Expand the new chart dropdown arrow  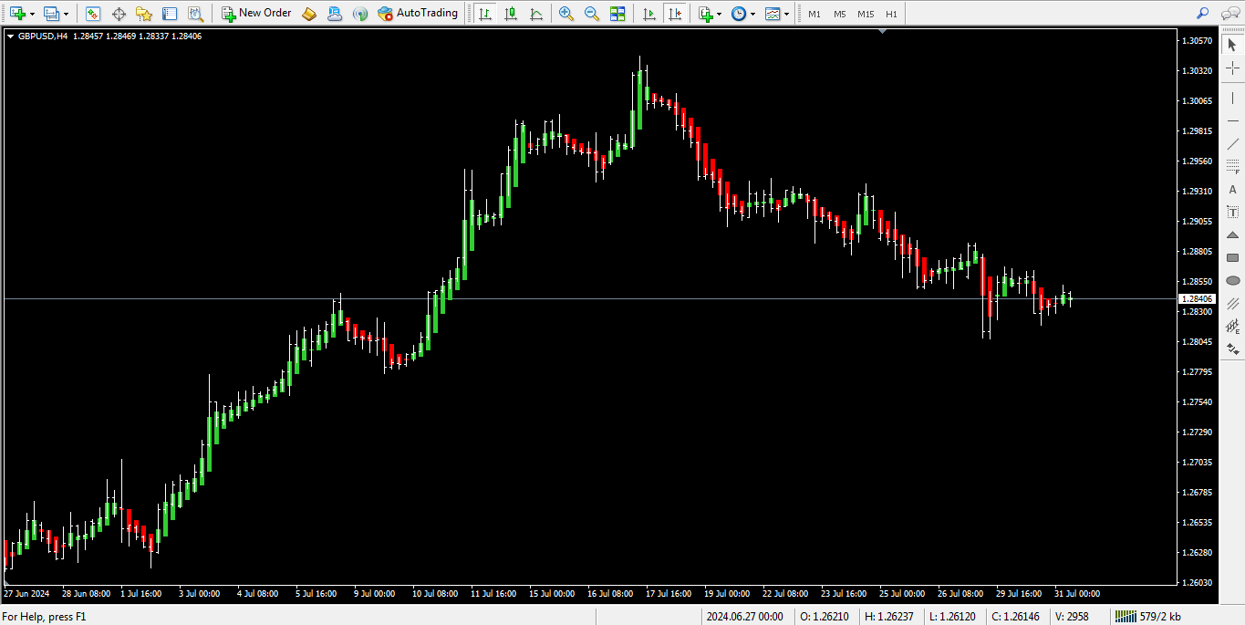[x=33, y=14]
